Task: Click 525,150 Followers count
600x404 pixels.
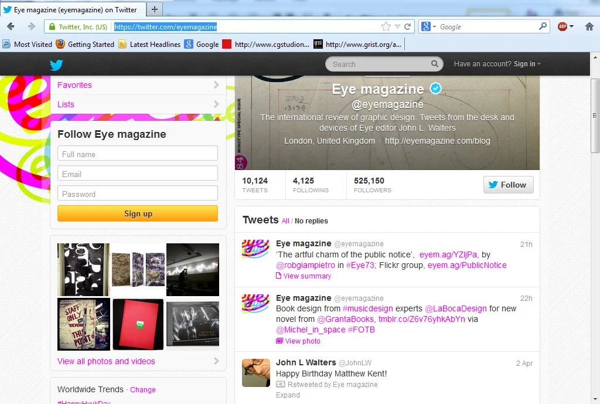Action: (x=372, y=185)
